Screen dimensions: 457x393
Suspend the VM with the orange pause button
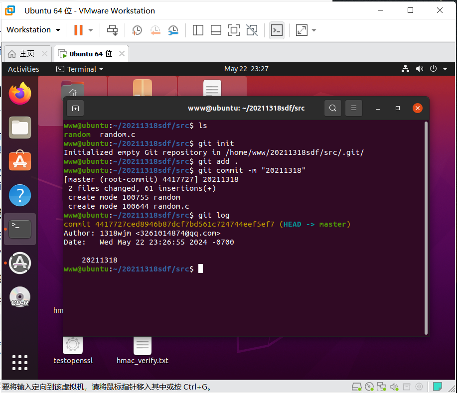coord(78,30)
